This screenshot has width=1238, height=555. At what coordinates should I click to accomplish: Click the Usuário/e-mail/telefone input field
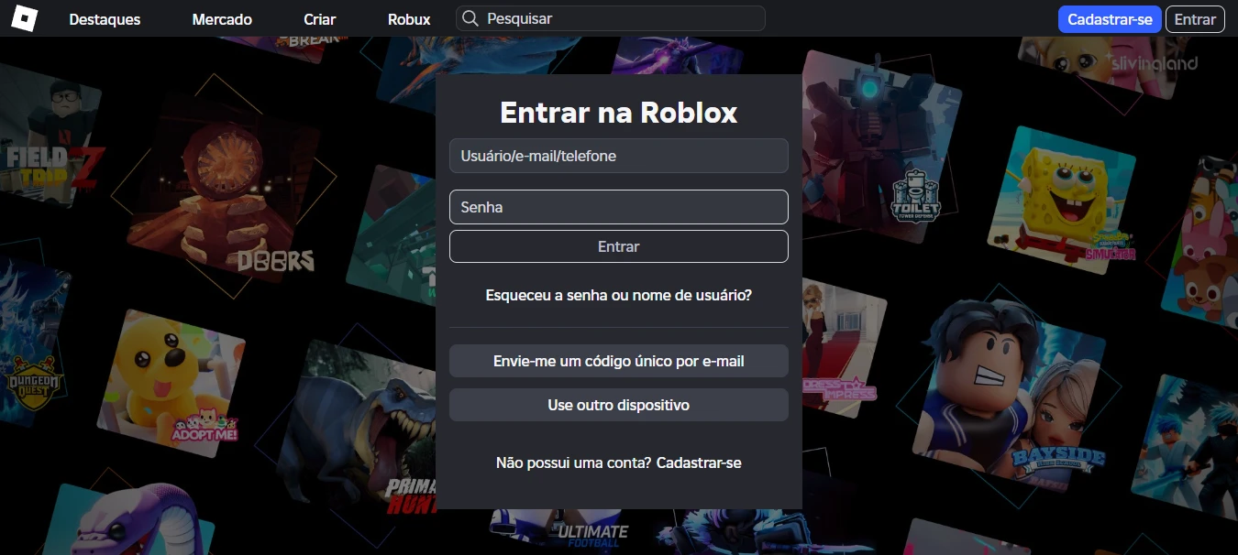618,156
